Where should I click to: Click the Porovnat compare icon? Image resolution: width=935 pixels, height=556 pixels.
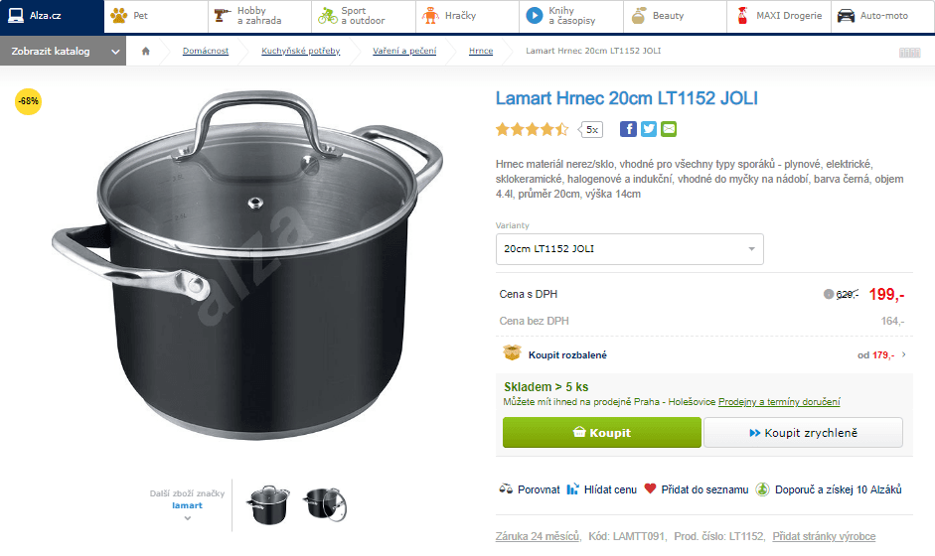pos(506,488)
